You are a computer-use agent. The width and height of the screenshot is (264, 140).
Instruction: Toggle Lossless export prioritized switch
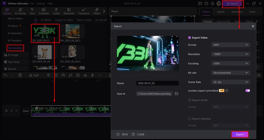pyautogui.click(x=248, y=90)
